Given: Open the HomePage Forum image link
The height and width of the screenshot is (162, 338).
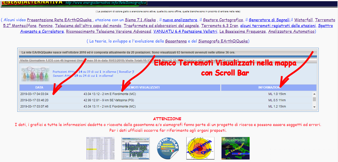Looking at the screenshot, I should point(136,148).
